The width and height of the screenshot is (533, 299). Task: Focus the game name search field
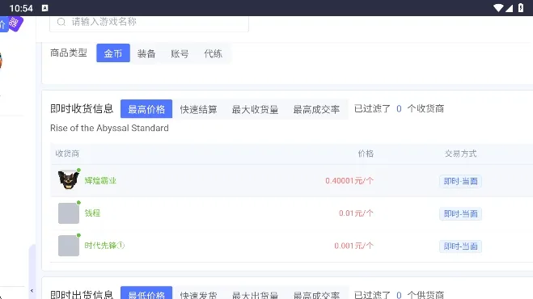(x=149, y=23)
